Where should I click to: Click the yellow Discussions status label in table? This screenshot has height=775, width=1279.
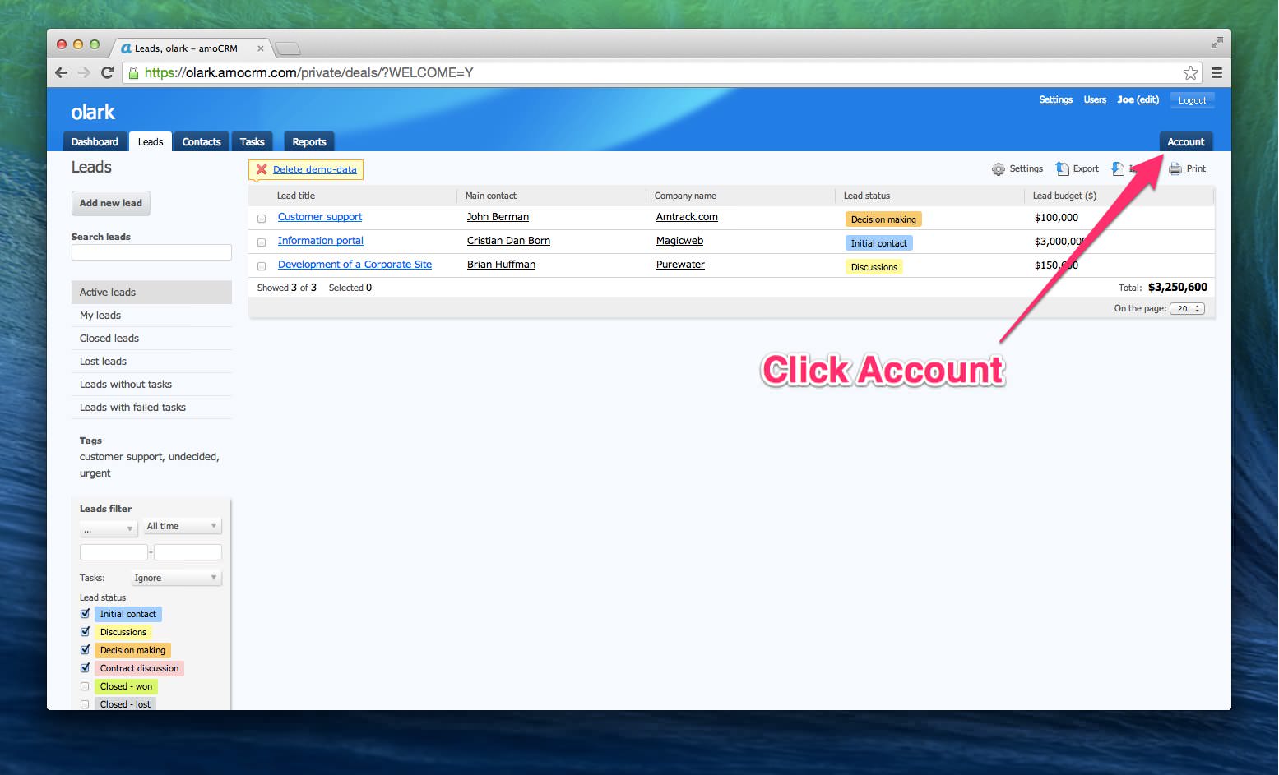click(x=874, y=267)
